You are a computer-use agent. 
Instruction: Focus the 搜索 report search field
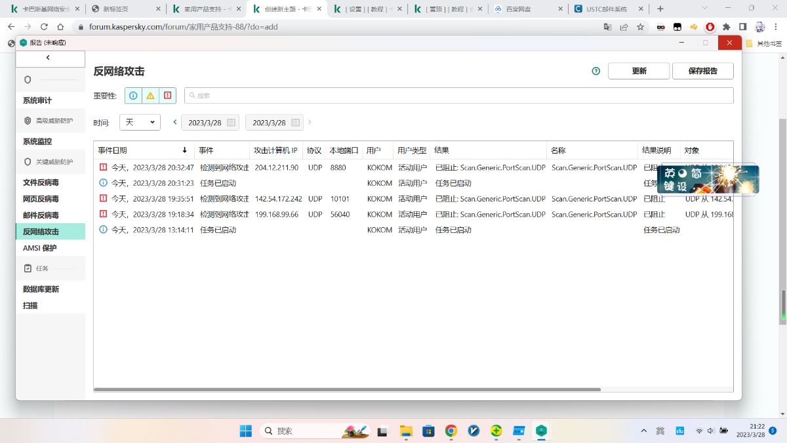[x=458, y=96]
